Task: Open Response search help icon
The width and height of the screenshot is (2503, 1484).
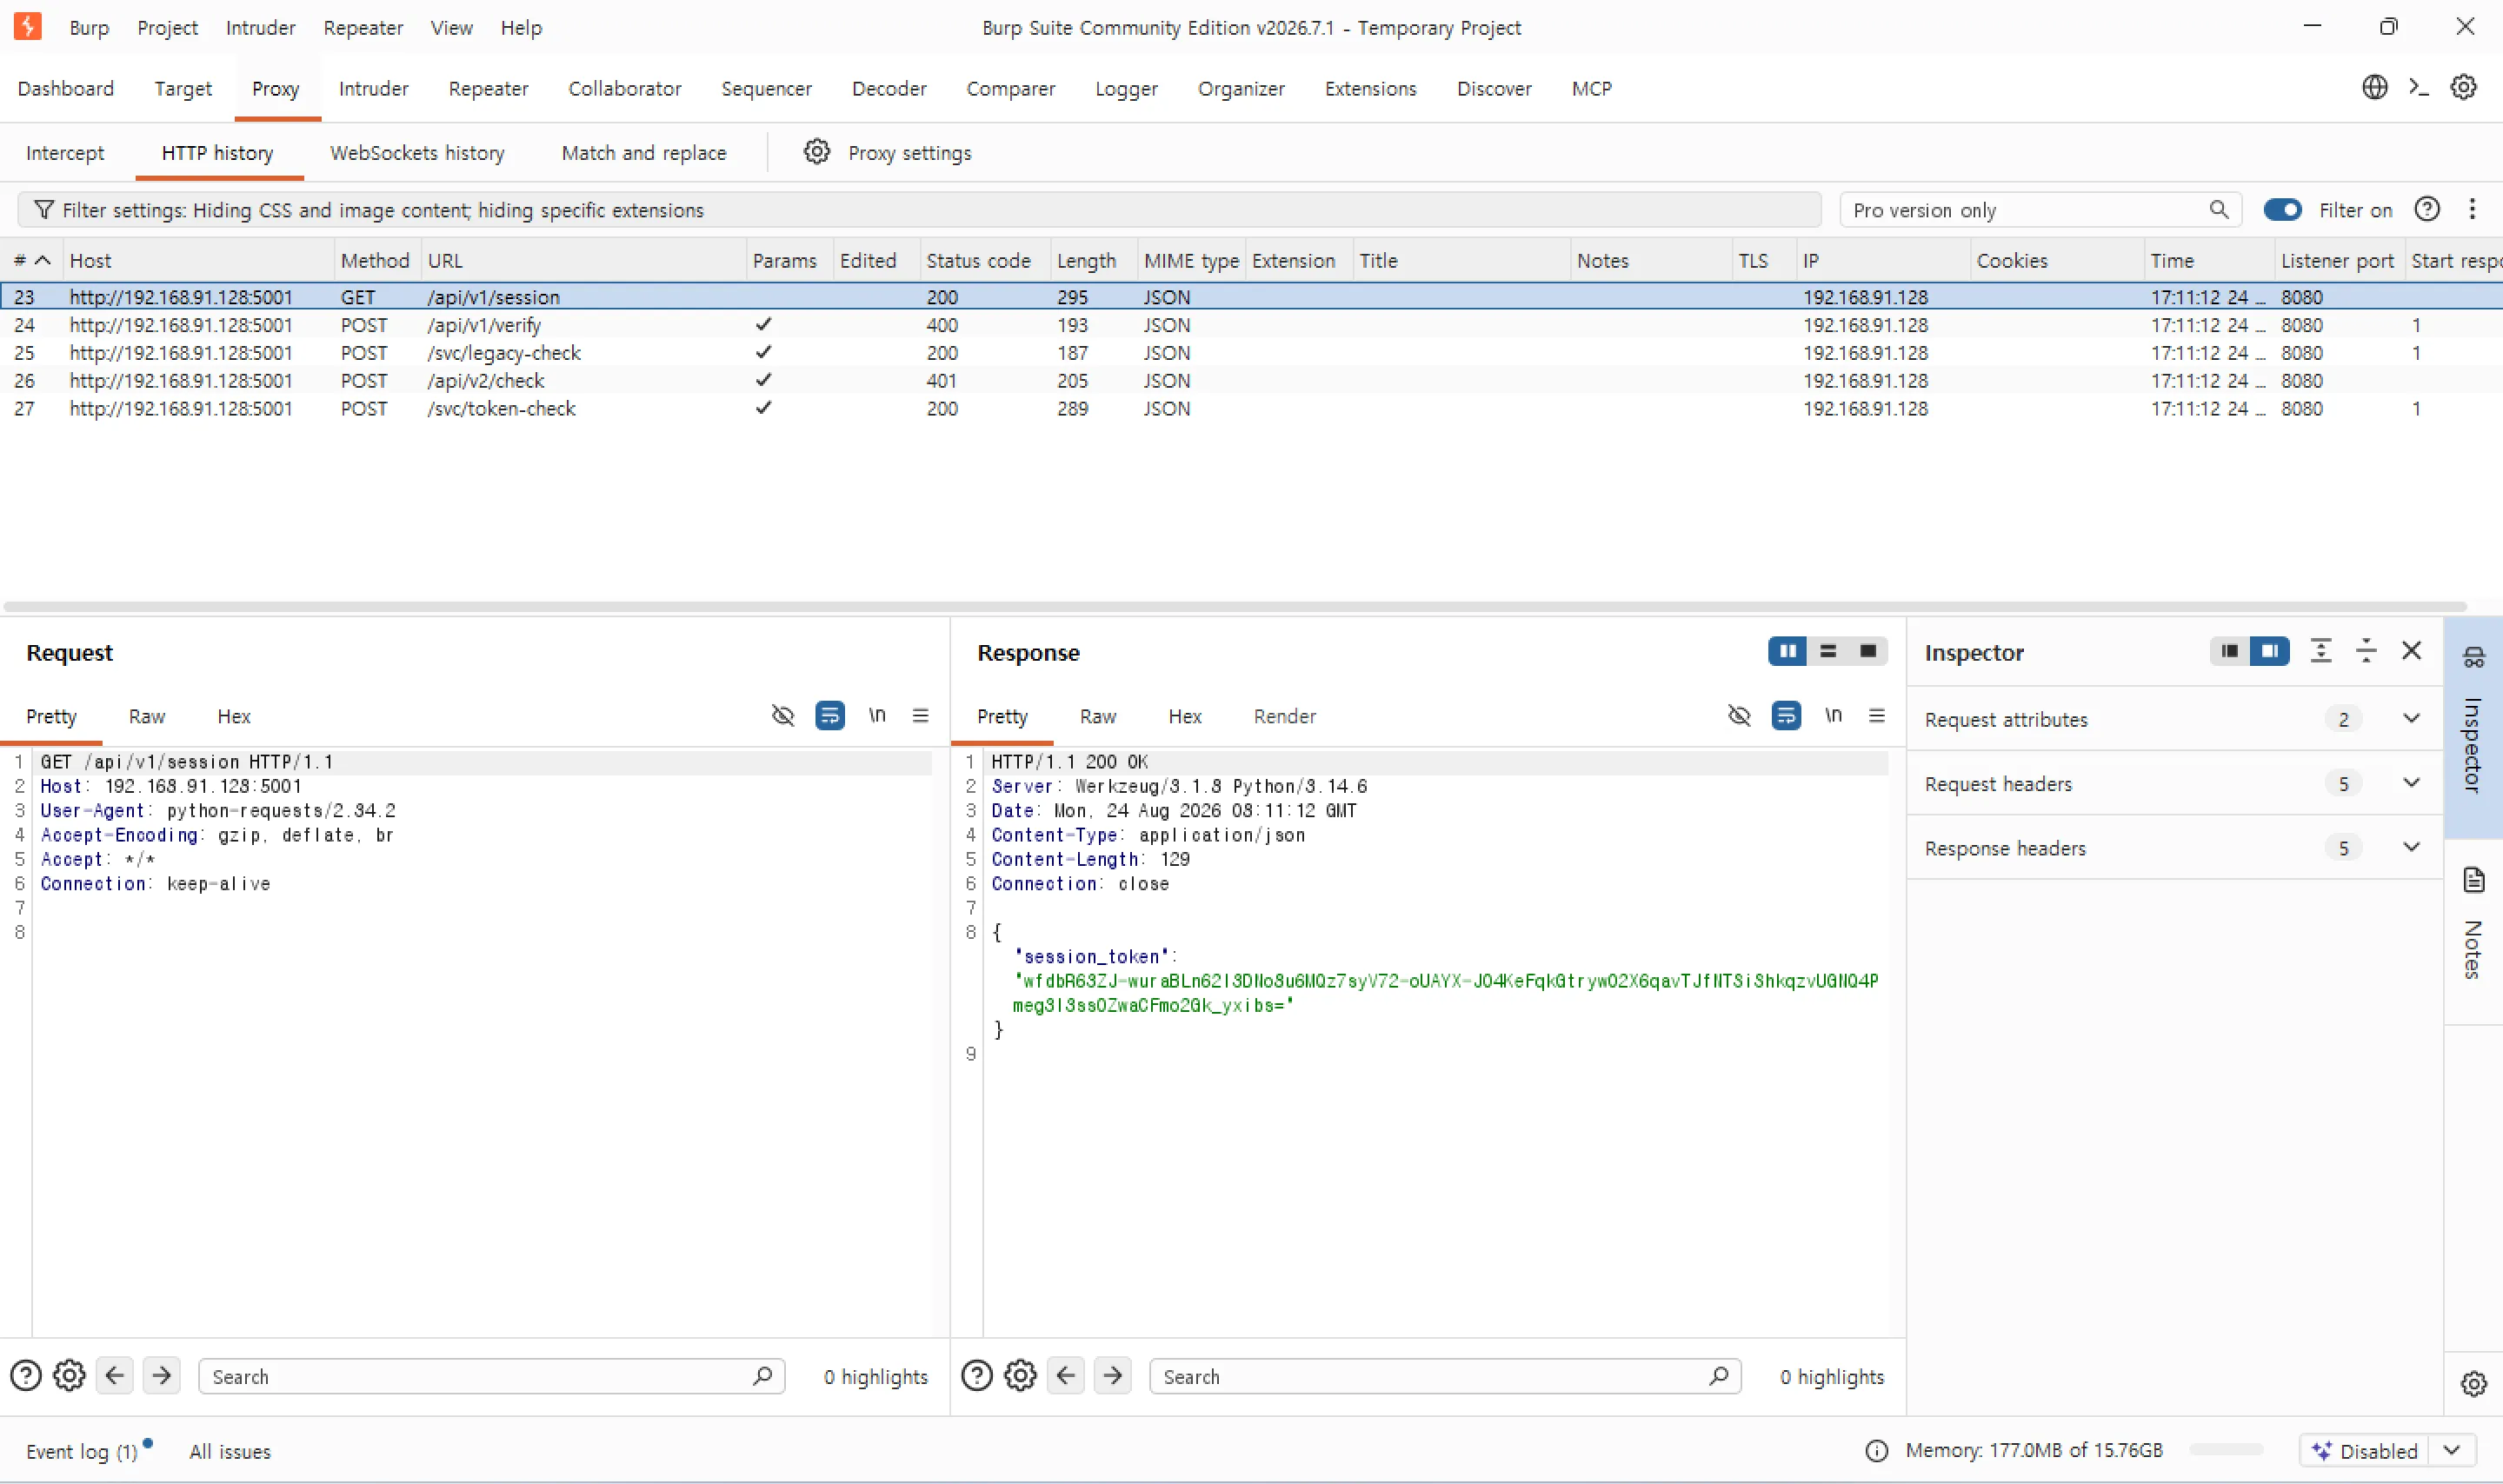Action: 976,1376
